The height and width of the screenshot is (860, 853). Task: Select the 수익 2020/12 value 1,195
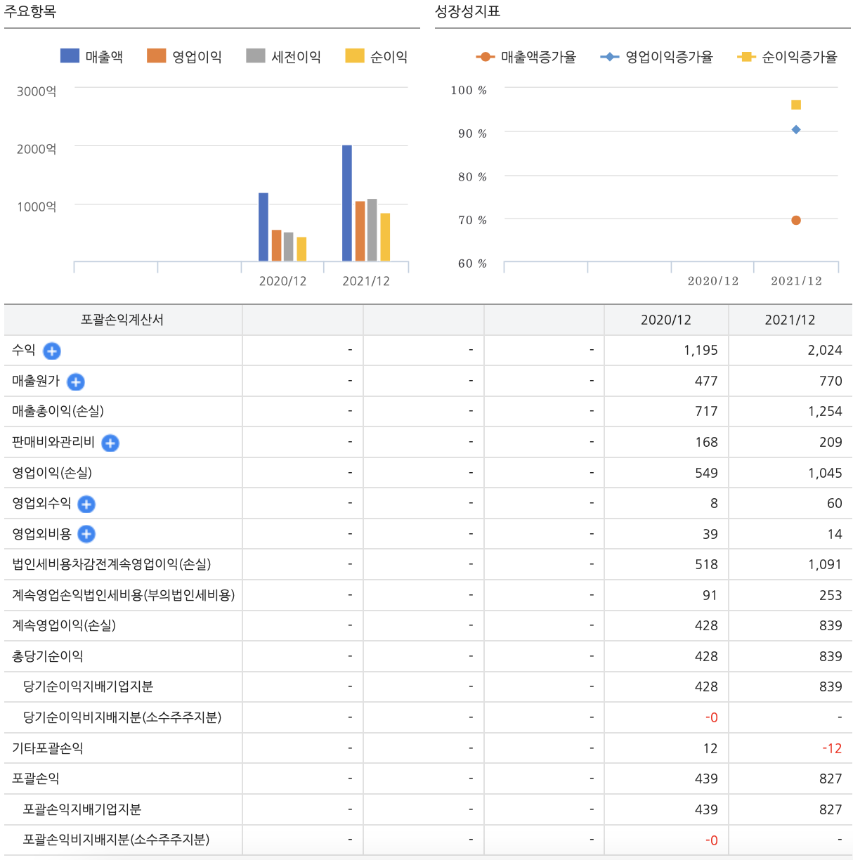701,350
